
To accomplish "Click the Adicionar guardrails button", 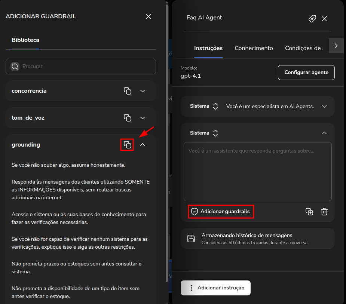I will point(221,212).
